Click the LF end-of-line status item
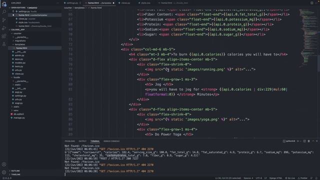The height and width of the screenshot is (180, 320). point(265,178)
